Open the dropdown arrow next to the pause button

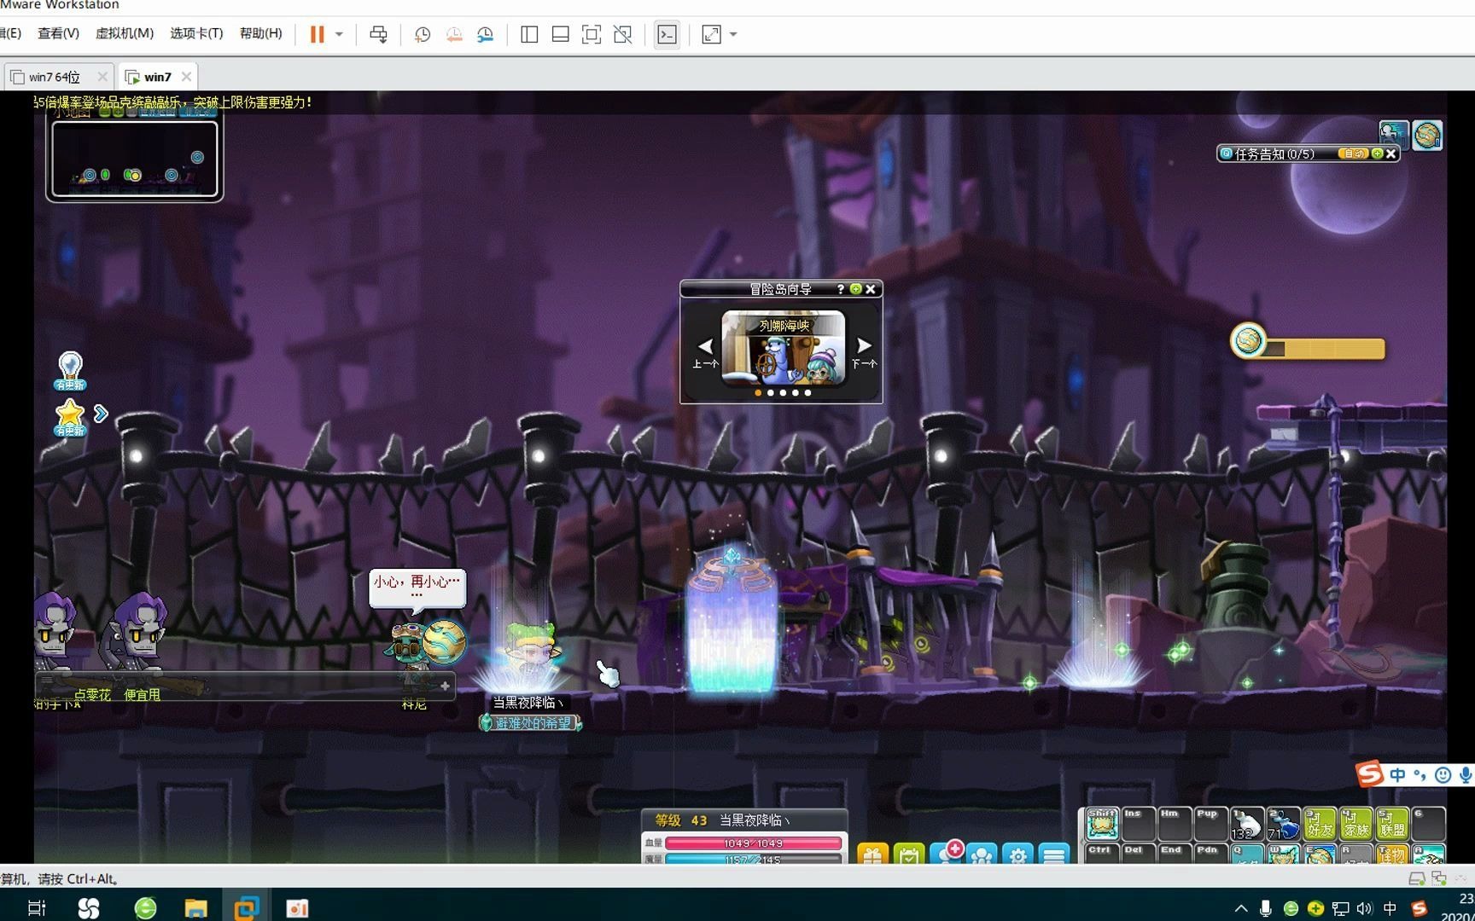(339, 34)
